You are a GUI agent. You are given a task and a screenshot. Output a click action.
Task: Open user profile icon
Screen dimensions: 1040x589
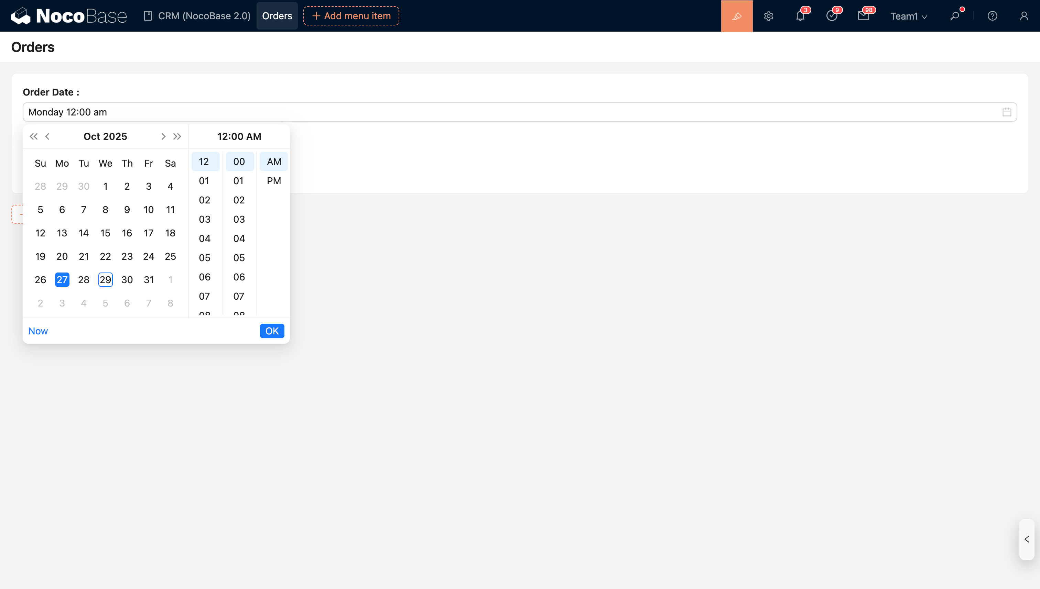click(x=1024, y=16)
